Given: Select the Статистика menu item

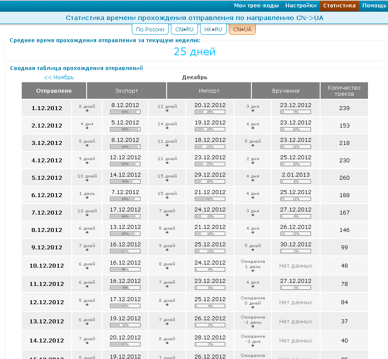Looking at the screenshot, I should pyautogui.click(x=339, y=6).
